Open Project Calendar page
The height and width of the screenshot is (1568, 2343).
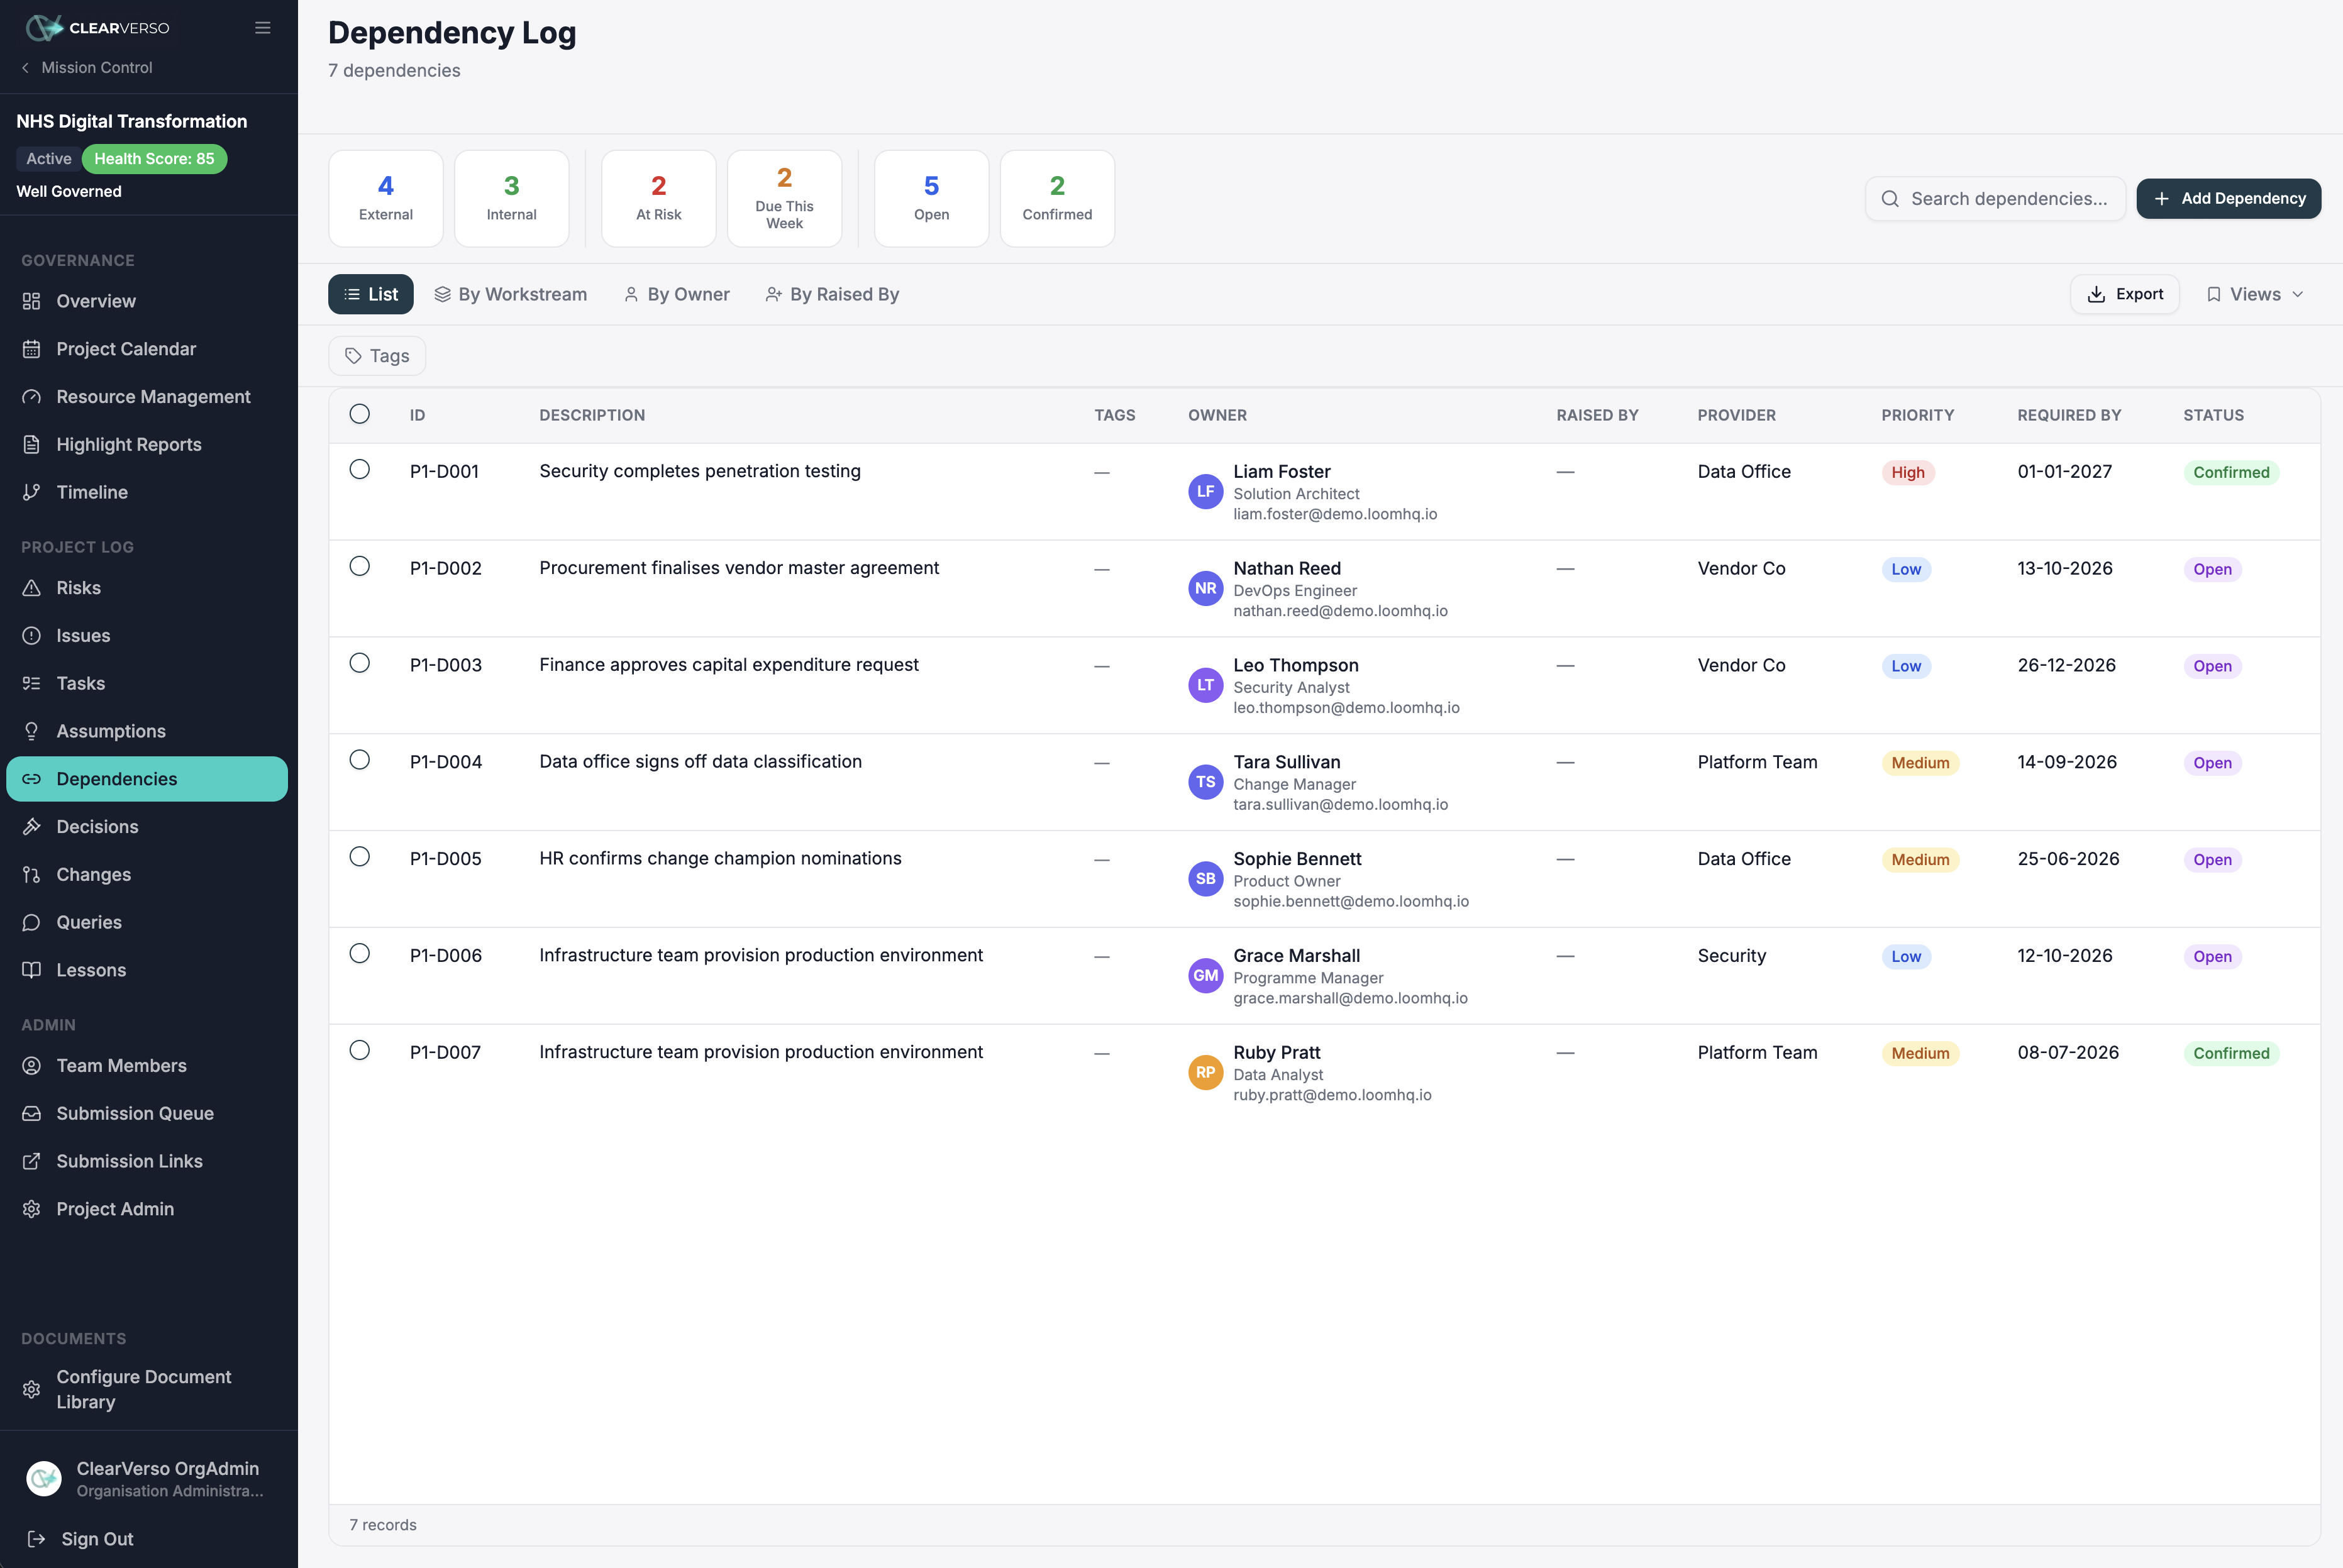point(146,349)
